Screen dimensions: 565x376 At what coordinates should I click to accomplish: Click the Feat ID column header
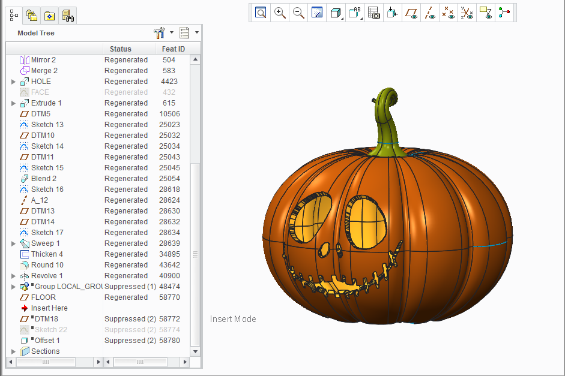click(173, 49)
